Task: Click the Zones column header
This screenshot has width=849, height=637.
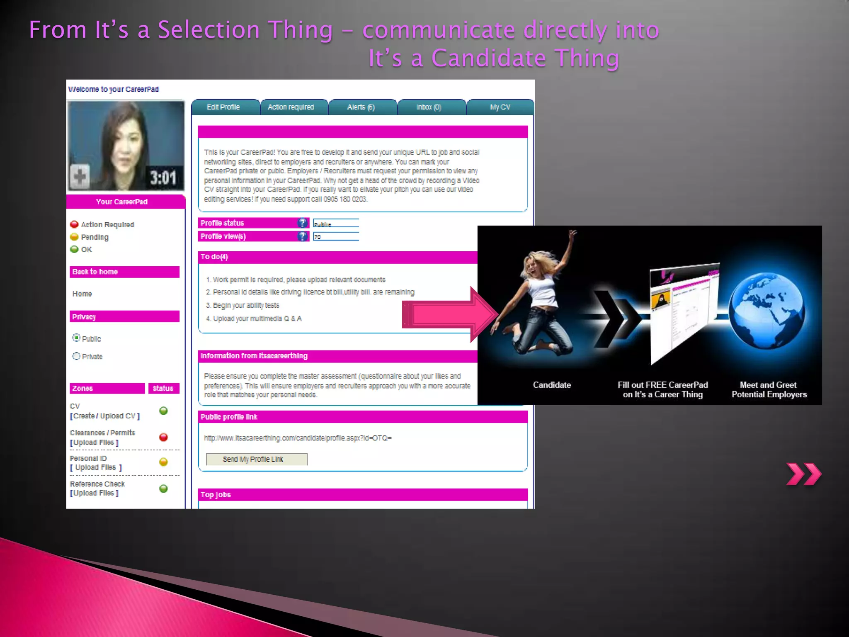Action: pyautogui.click(x=107, y=388)
